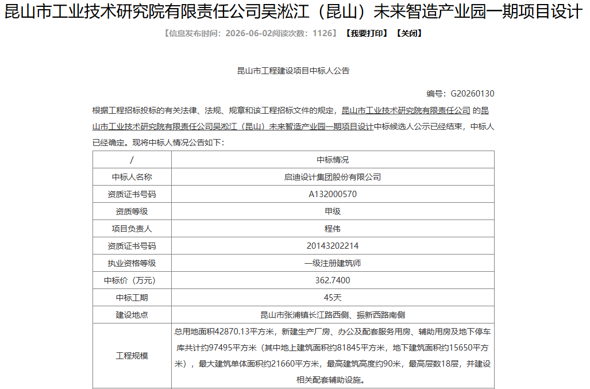
Task: Click certificate number A132000570 cell
Action: (333, 194)
